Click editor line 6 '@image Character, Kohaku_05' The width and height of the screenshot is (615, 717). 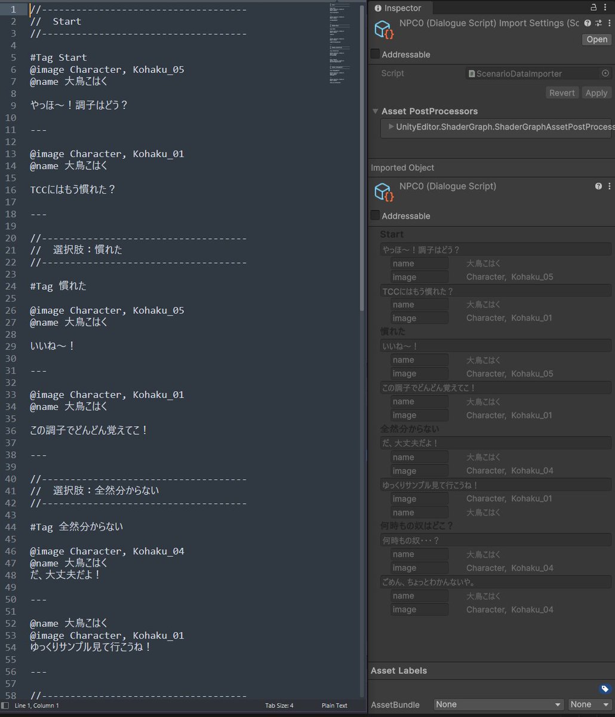107,69
